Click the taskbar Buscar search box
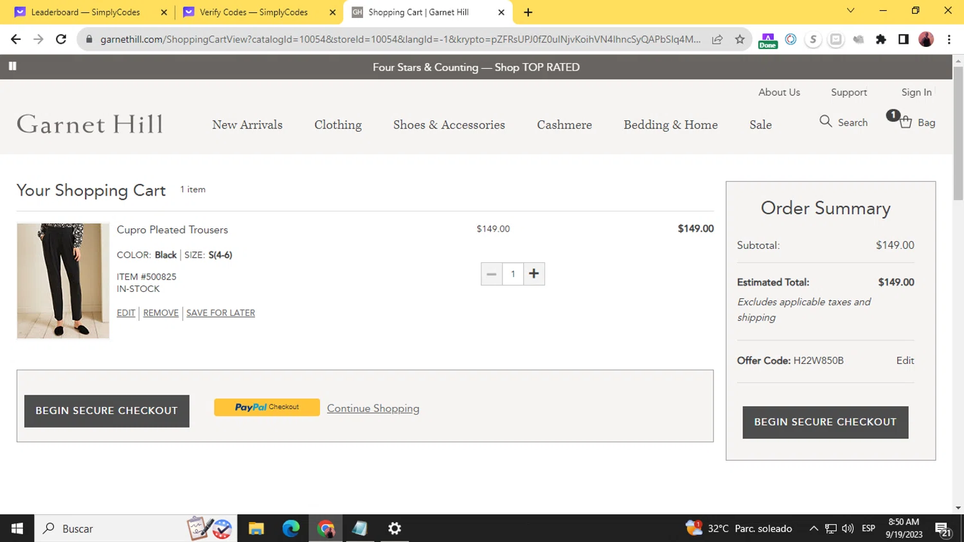 point(136,528)
